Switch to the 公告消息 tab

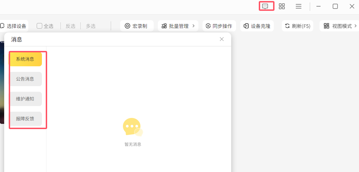pyautogui.click(x=25, y=79)
